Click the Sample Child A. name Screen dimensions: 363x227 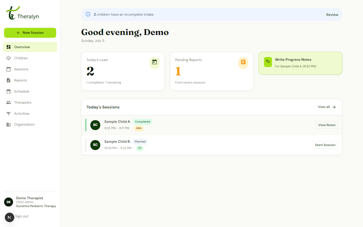click(x=117, y=122)
